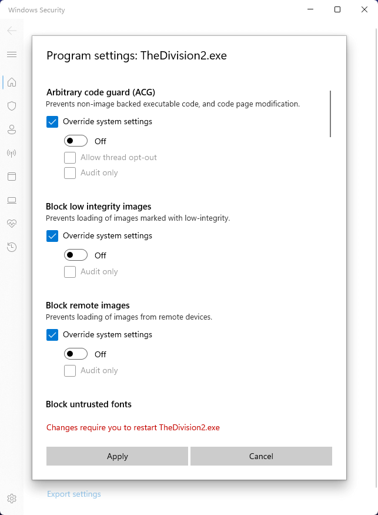Open Settings gear icon in sidebar
The width and height of the screenshot is (378, 515).
click(x=12, y=499)
